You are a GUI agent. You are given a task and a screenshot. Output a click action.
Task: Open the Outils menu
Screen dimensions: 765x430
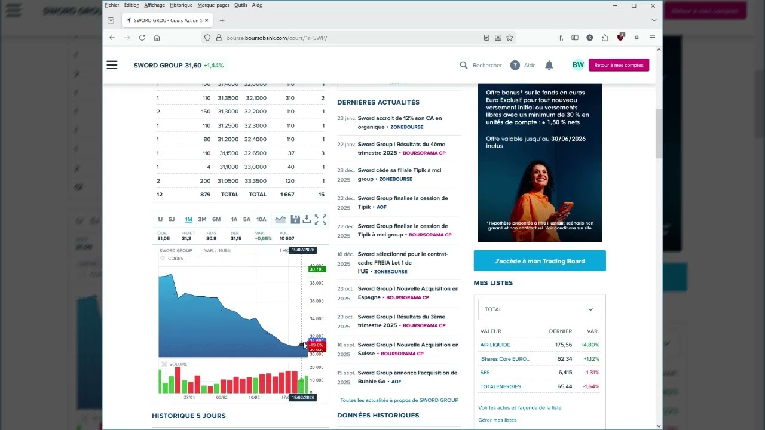[240, 5]
